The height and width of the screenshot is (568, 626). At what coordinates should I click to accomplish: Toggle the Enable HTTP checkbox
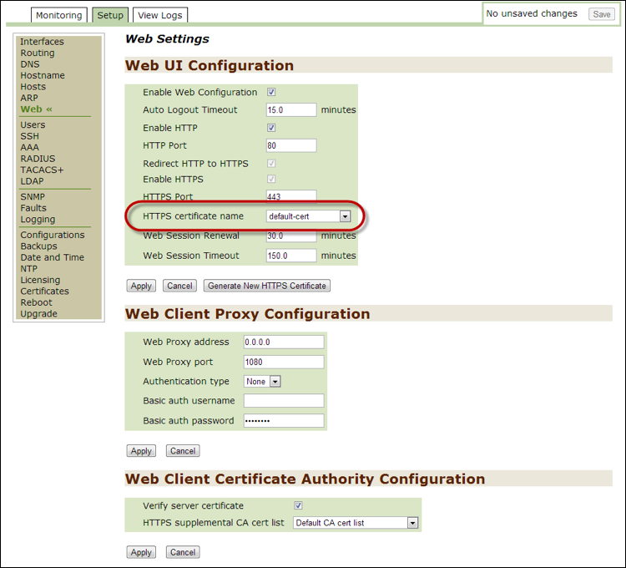271,128
